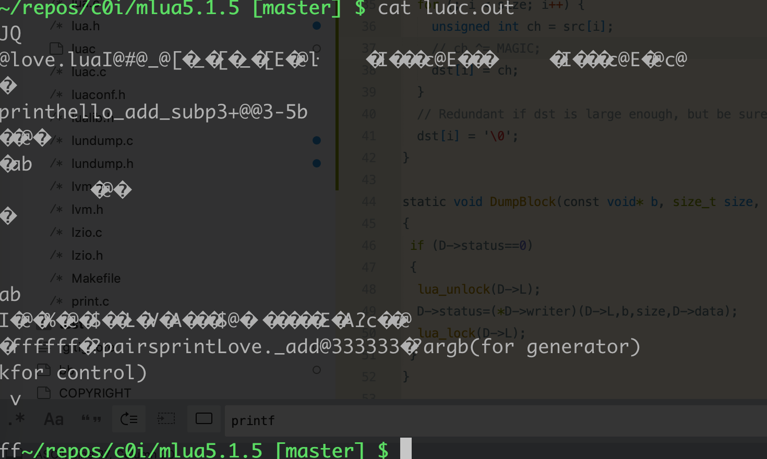Viewport: 767px width, 459px height.
Task: Click 'unsigned int ch = src[i];' code
Action: coord(522,27)
